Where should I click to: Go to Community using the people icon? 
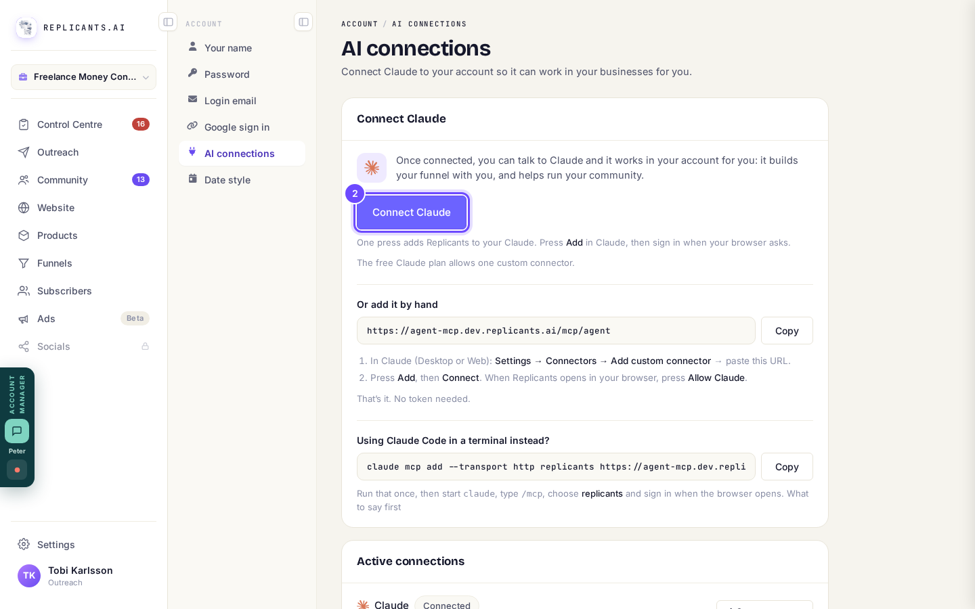coord(24,180)
